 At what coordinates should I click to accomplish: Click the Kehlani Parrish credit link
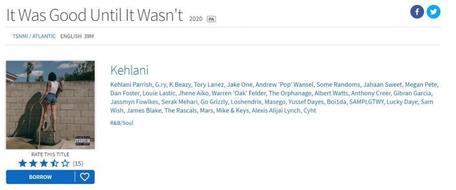[x=130, y=85]
